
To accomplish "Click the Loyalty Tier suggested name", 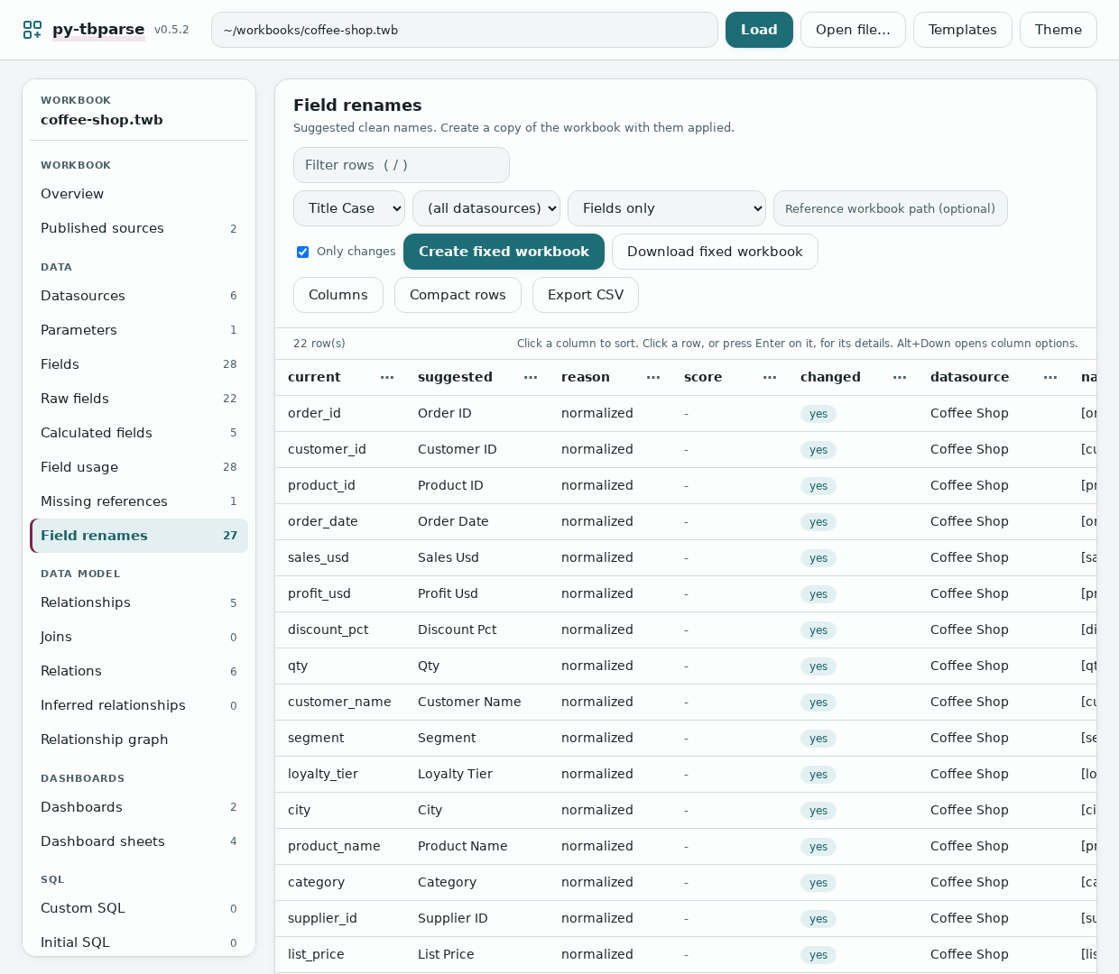I will click(455, 774).
